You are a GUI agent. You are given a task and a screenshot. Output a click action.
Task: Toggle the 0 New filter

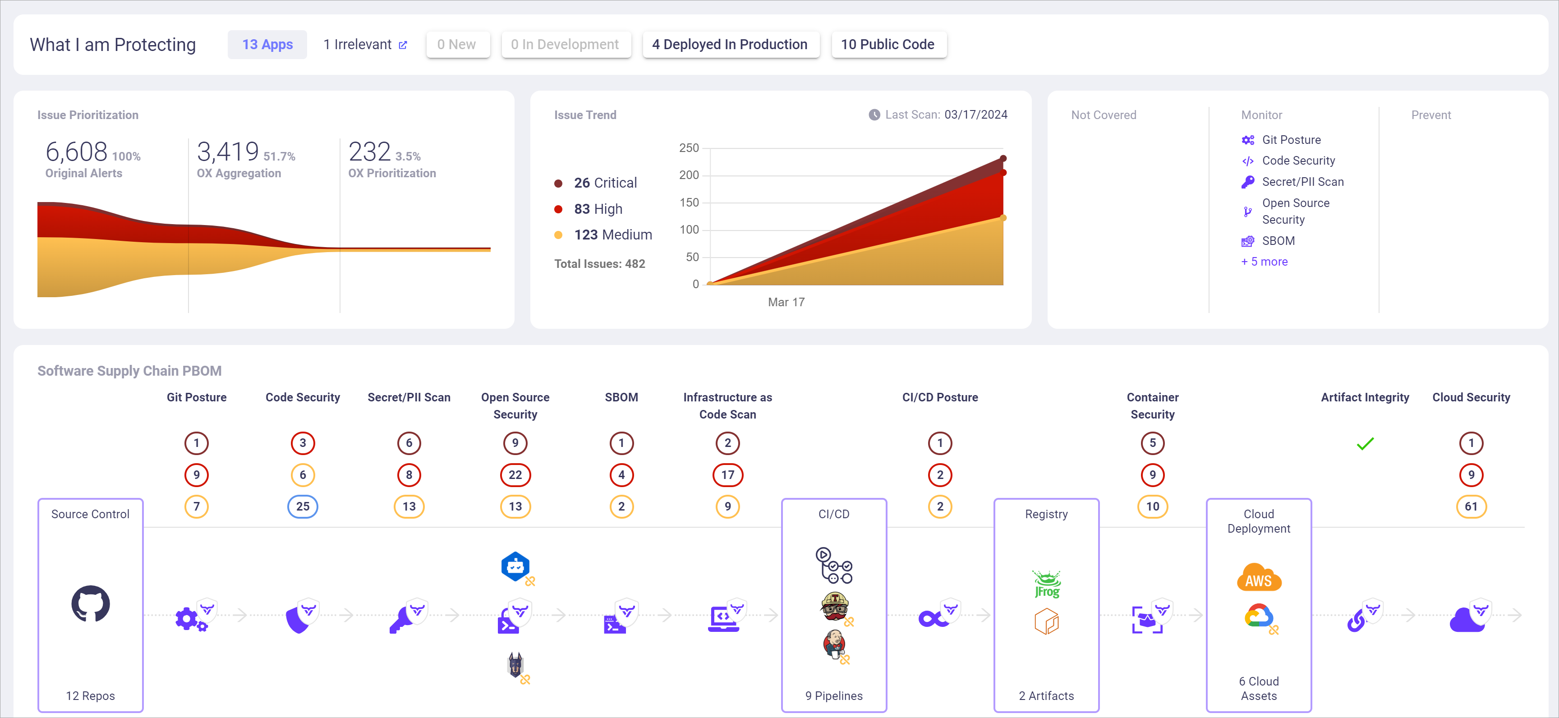click(x=457, y=45)
